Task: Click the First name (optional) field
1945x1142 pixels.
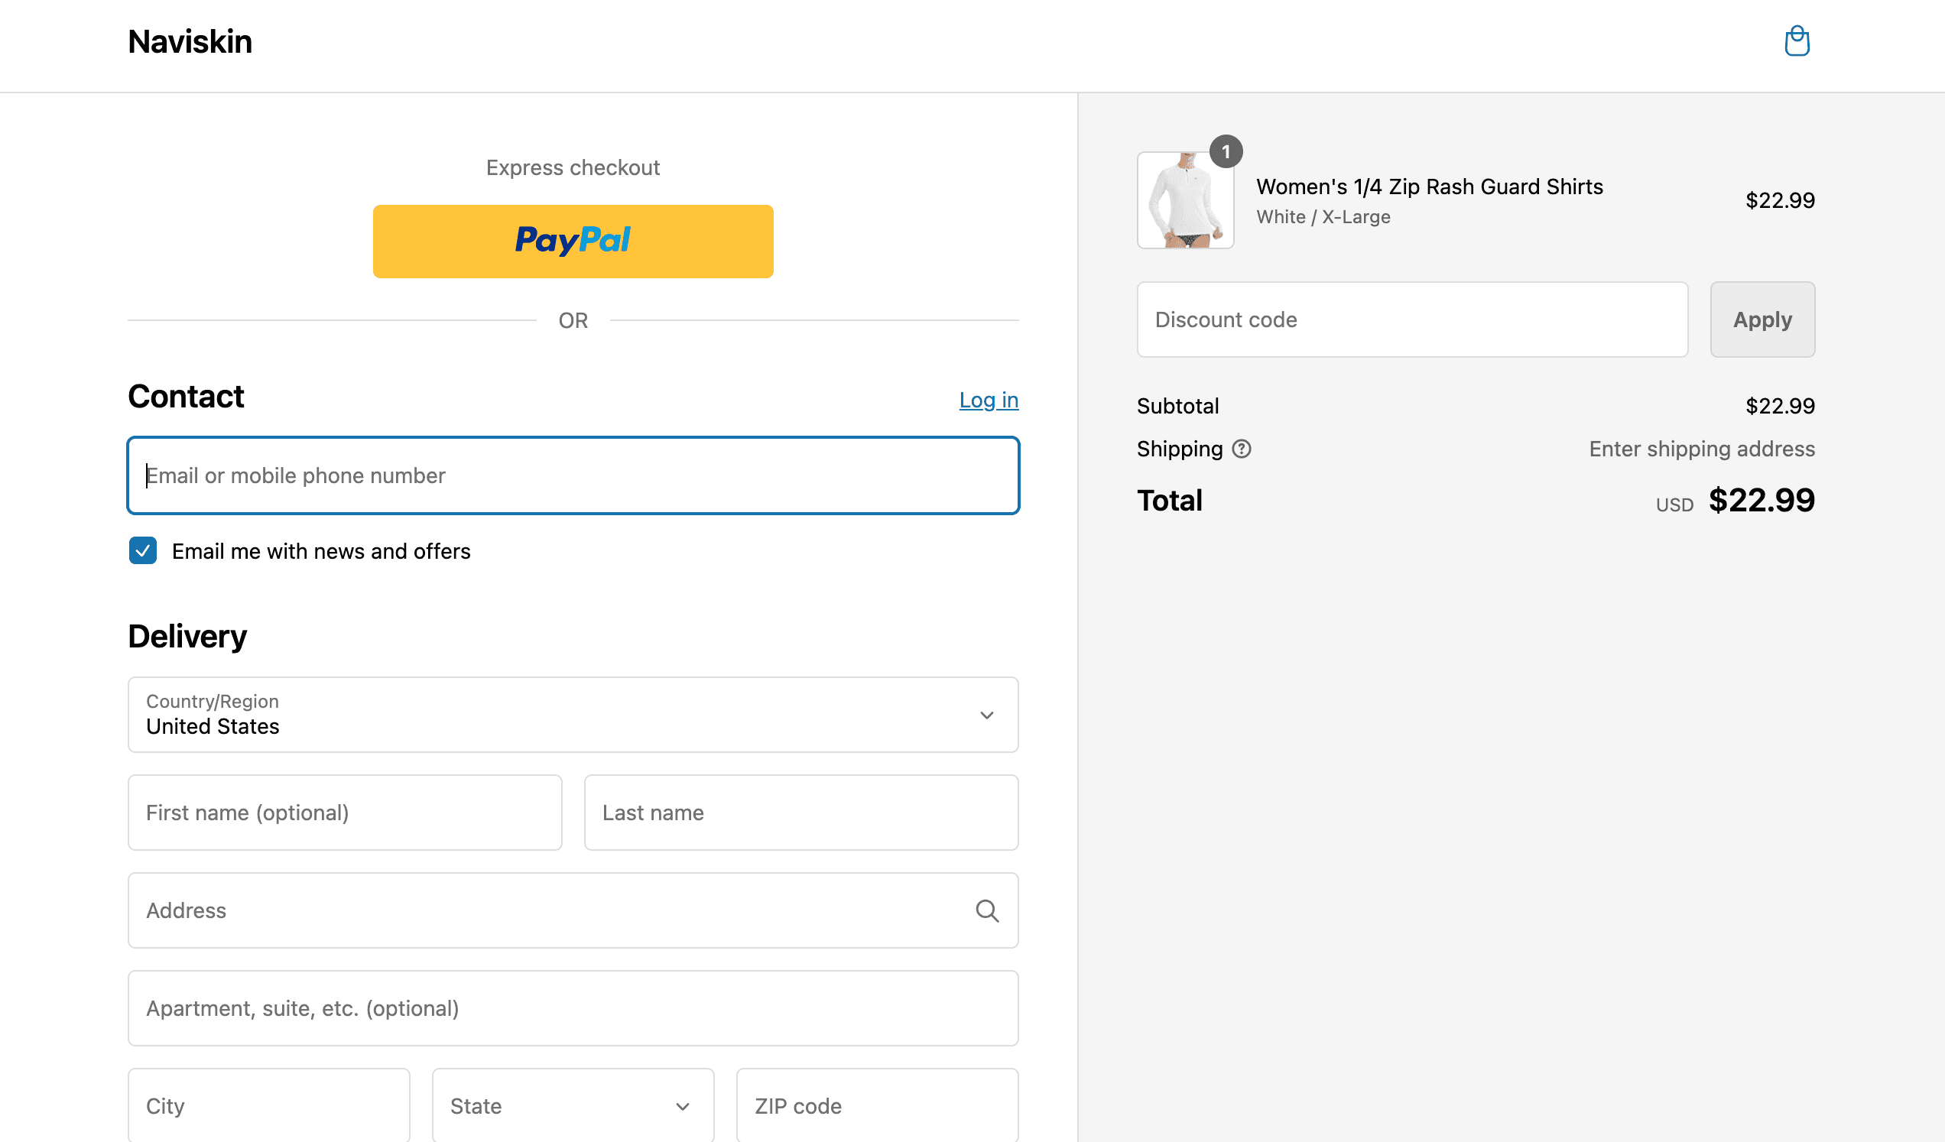Action: pyautogui.click(x=345, y=813)
